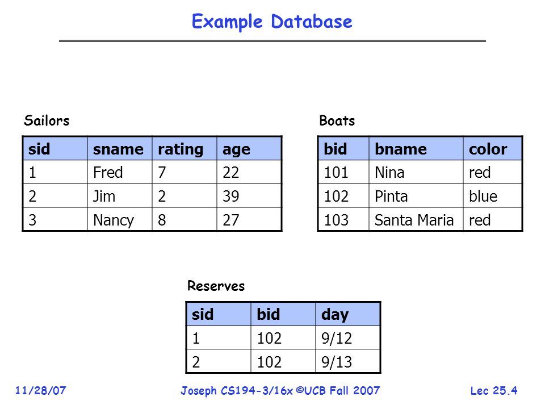Viewport: 545px width, 409px height.
Task: Select the 9/13 day cell
Action: 348,362
